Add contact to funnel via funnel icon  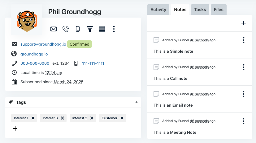point(90,29)
